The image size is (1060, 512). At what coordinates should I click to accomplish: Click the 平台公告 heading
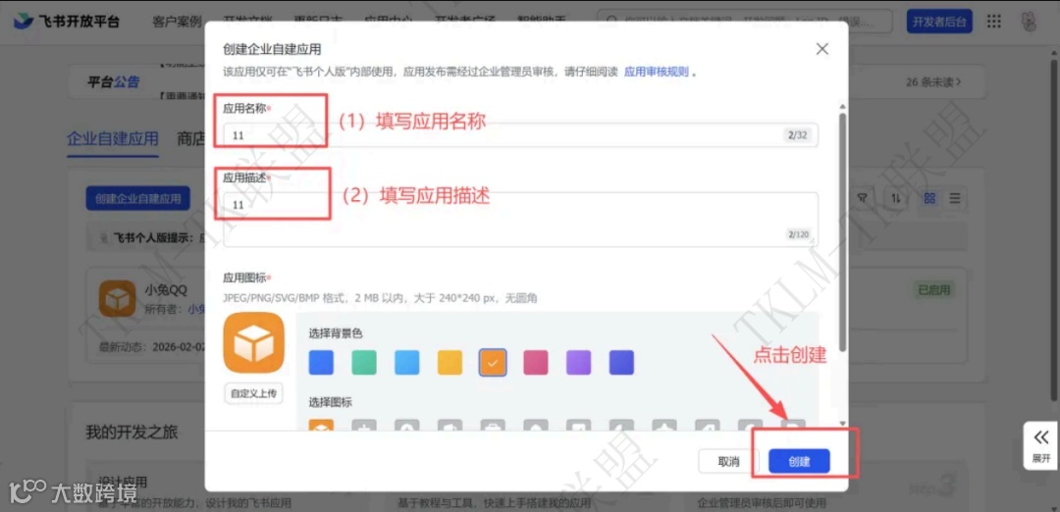coord(114,82)
